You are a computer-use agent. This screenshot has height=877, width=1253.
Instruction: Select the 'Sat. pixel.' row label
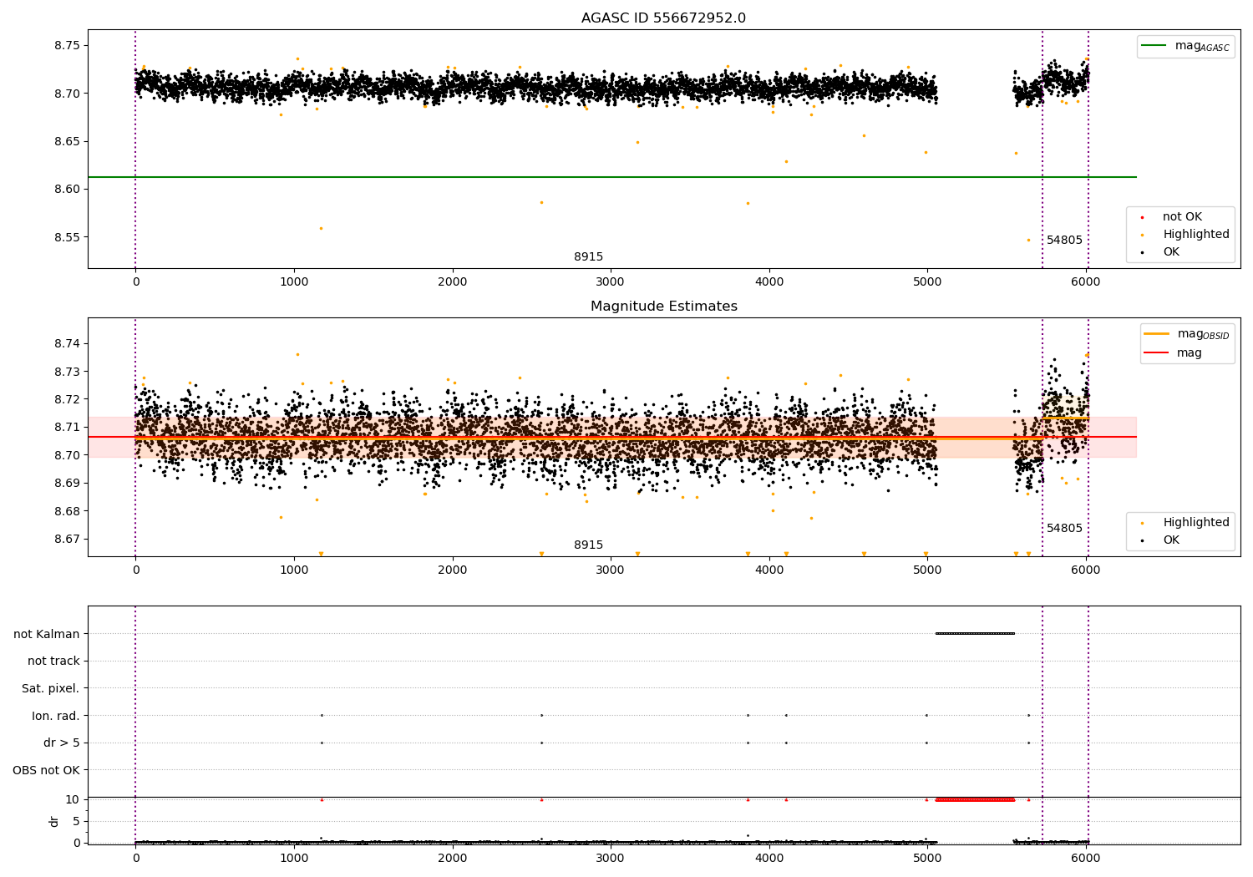50,688
